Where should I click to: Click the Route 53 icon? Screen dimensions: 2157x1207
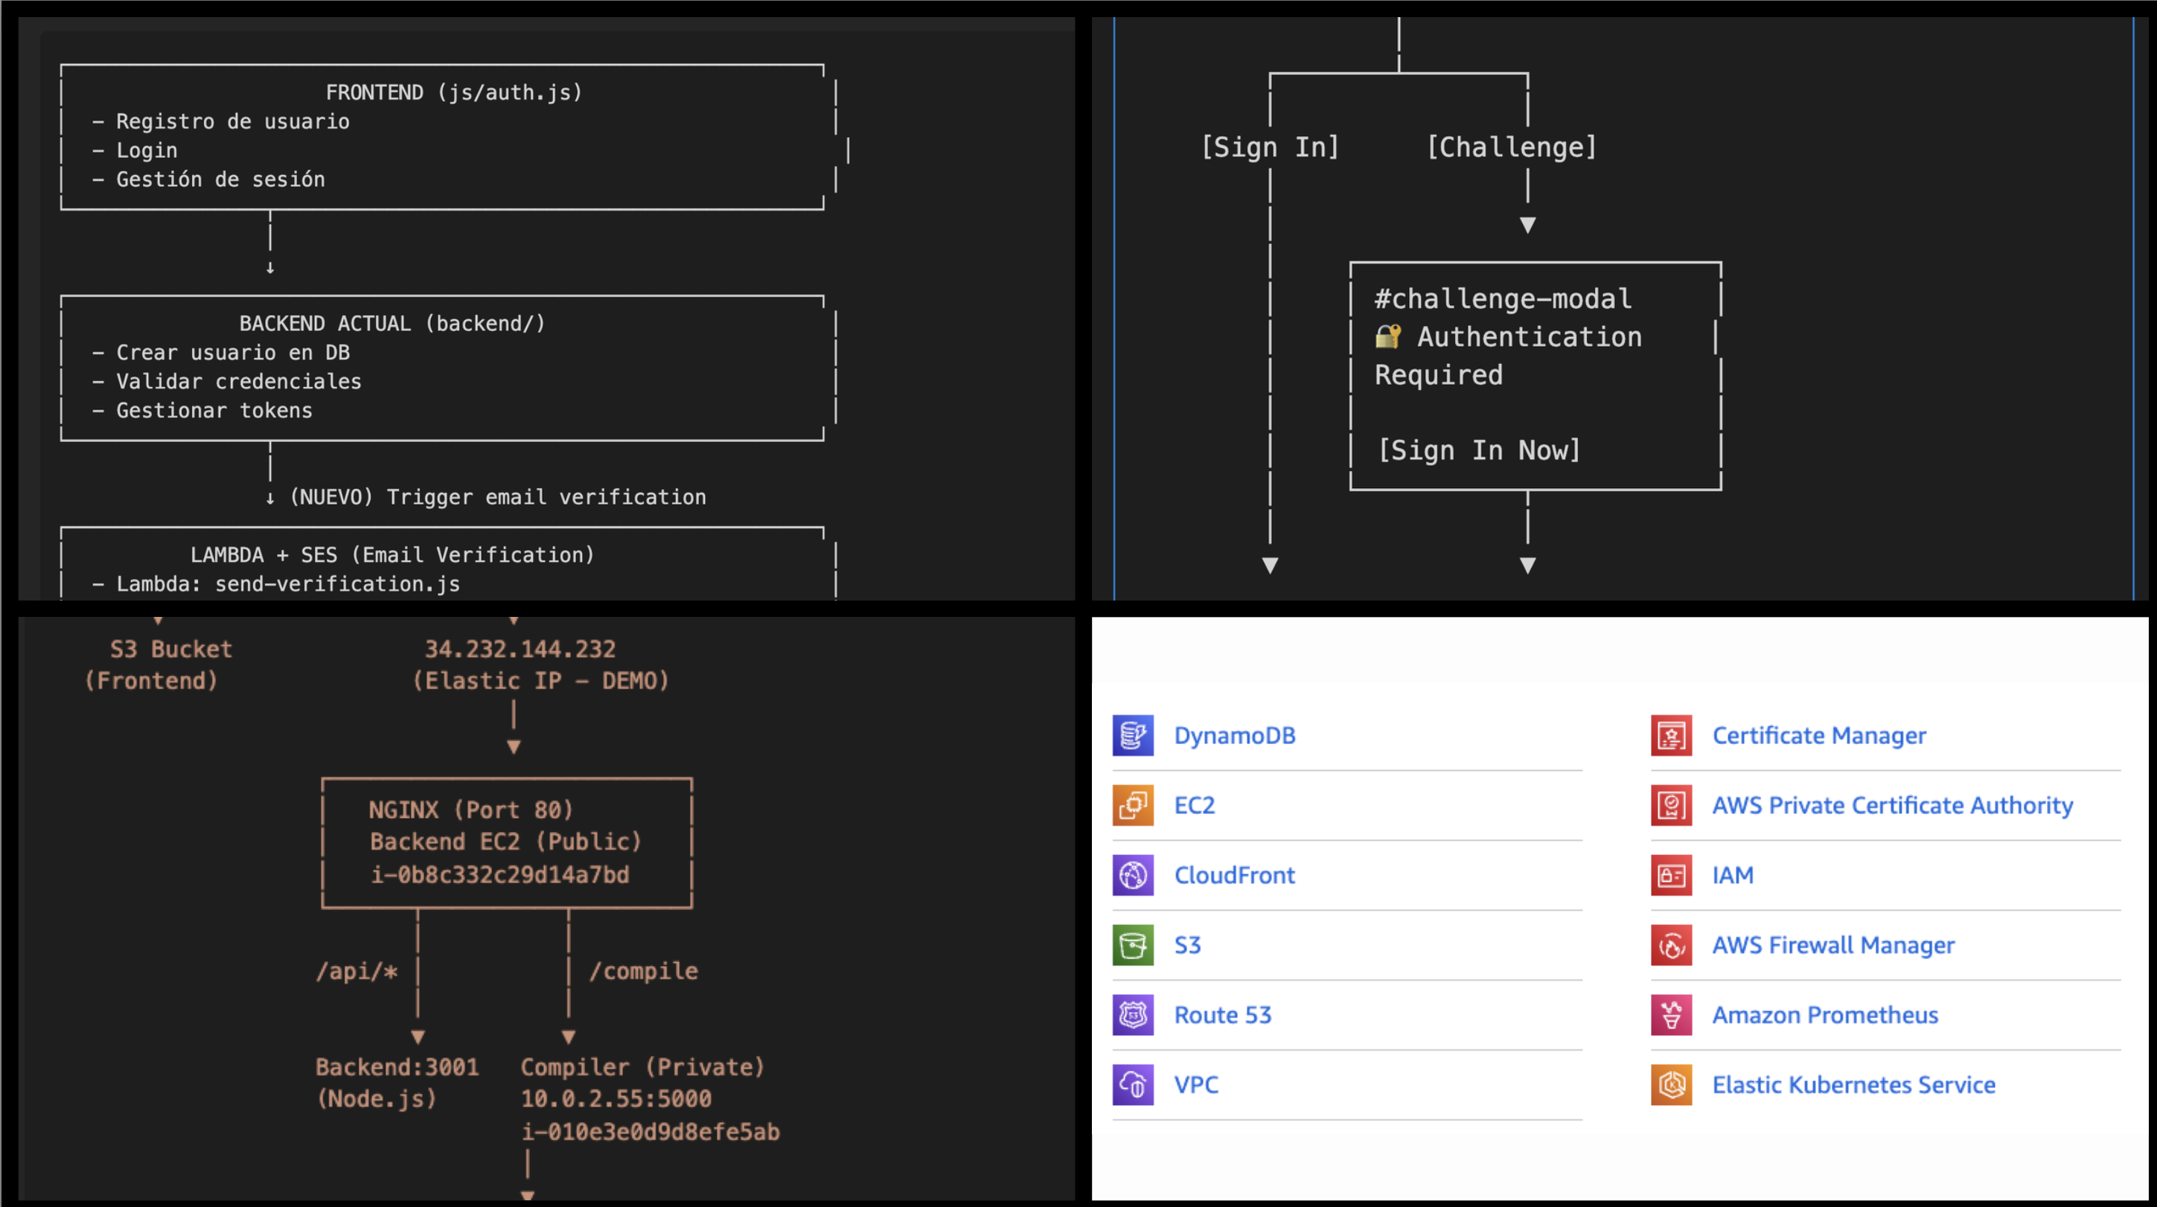tap(1133, 1014)
